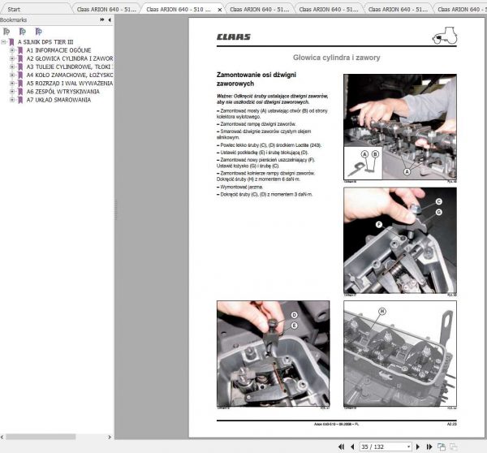The image size is (487, 453).
Task: Open A4 KOŁO ZAMACHOWE bookmark
Action: pyautogui.click(x=70, y=75)
